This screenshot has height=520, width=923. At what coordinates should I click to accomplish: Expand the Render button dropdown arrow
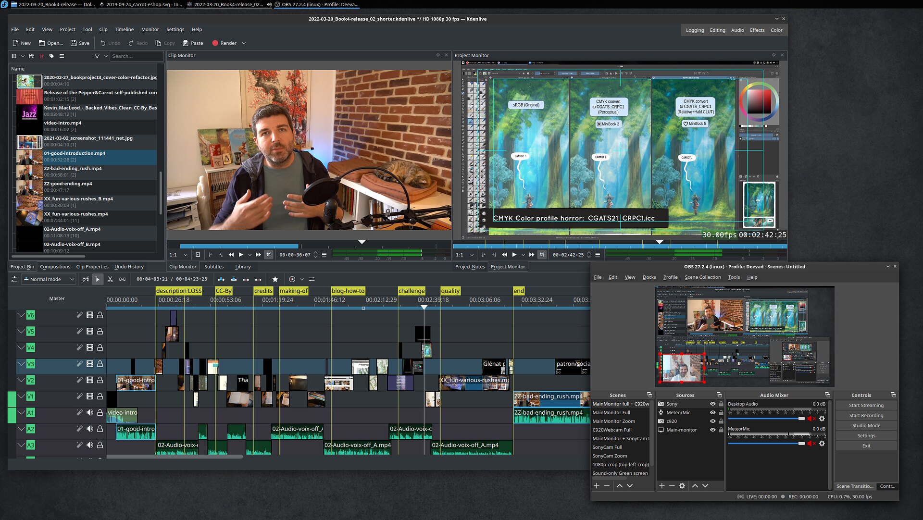[x=244, y=43]
